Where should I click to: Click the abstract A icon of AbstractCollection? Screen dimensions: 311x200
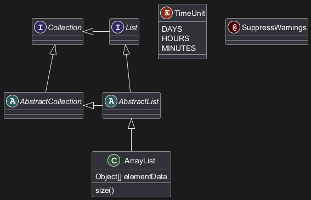point(12,101)
